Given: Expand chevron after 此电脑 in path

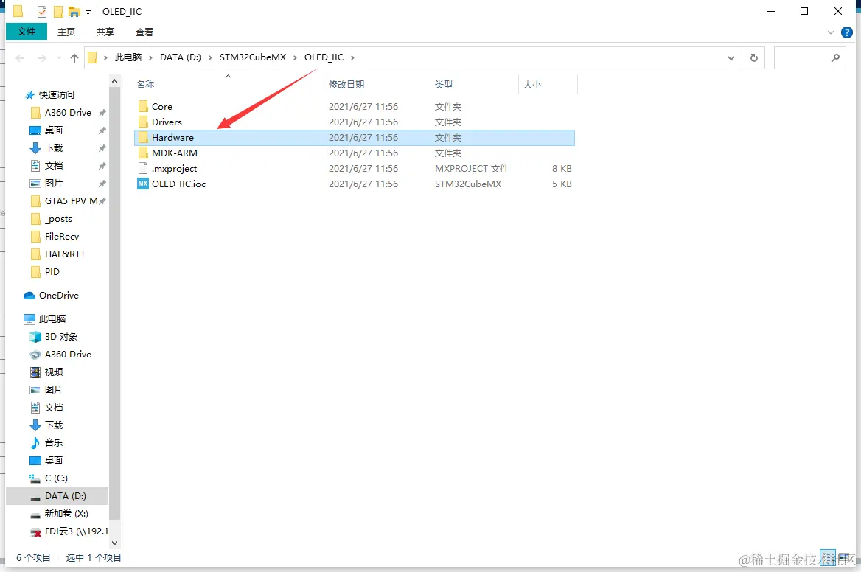Looking at the screenshot, I should click(x=150, y=57).
